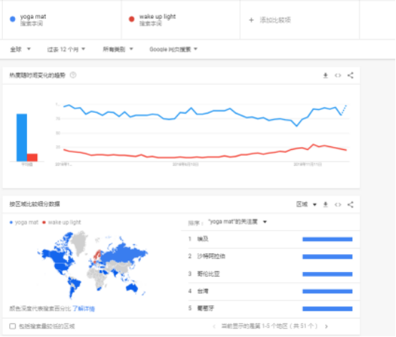Change sort by yoga mat interest dropdown

pos(237,222)
